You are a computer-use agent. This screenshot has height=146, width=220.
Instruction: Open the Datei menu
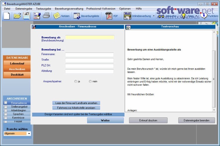pyautogui.click(x=7, y=8)
